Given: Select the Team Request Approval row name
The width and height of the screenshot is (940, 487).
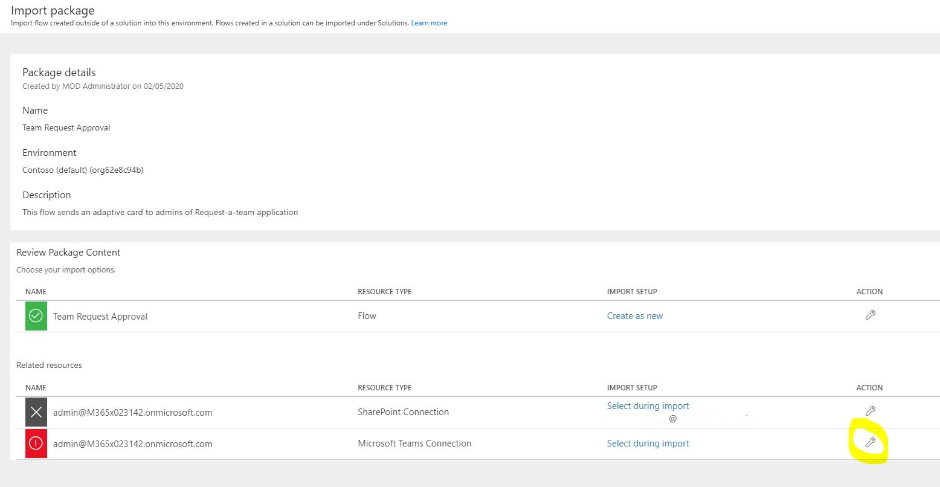Looking at the screenshot, I should 100,316.
